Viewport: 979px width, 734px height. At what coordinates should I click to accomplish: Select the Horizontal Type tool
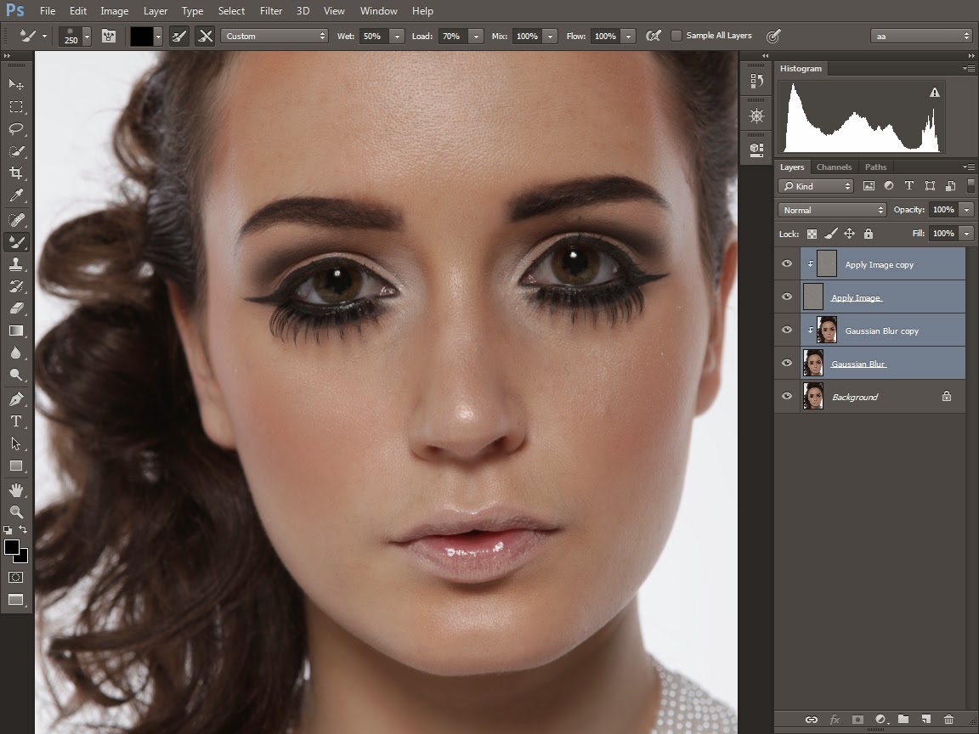[x=16, y=421]
